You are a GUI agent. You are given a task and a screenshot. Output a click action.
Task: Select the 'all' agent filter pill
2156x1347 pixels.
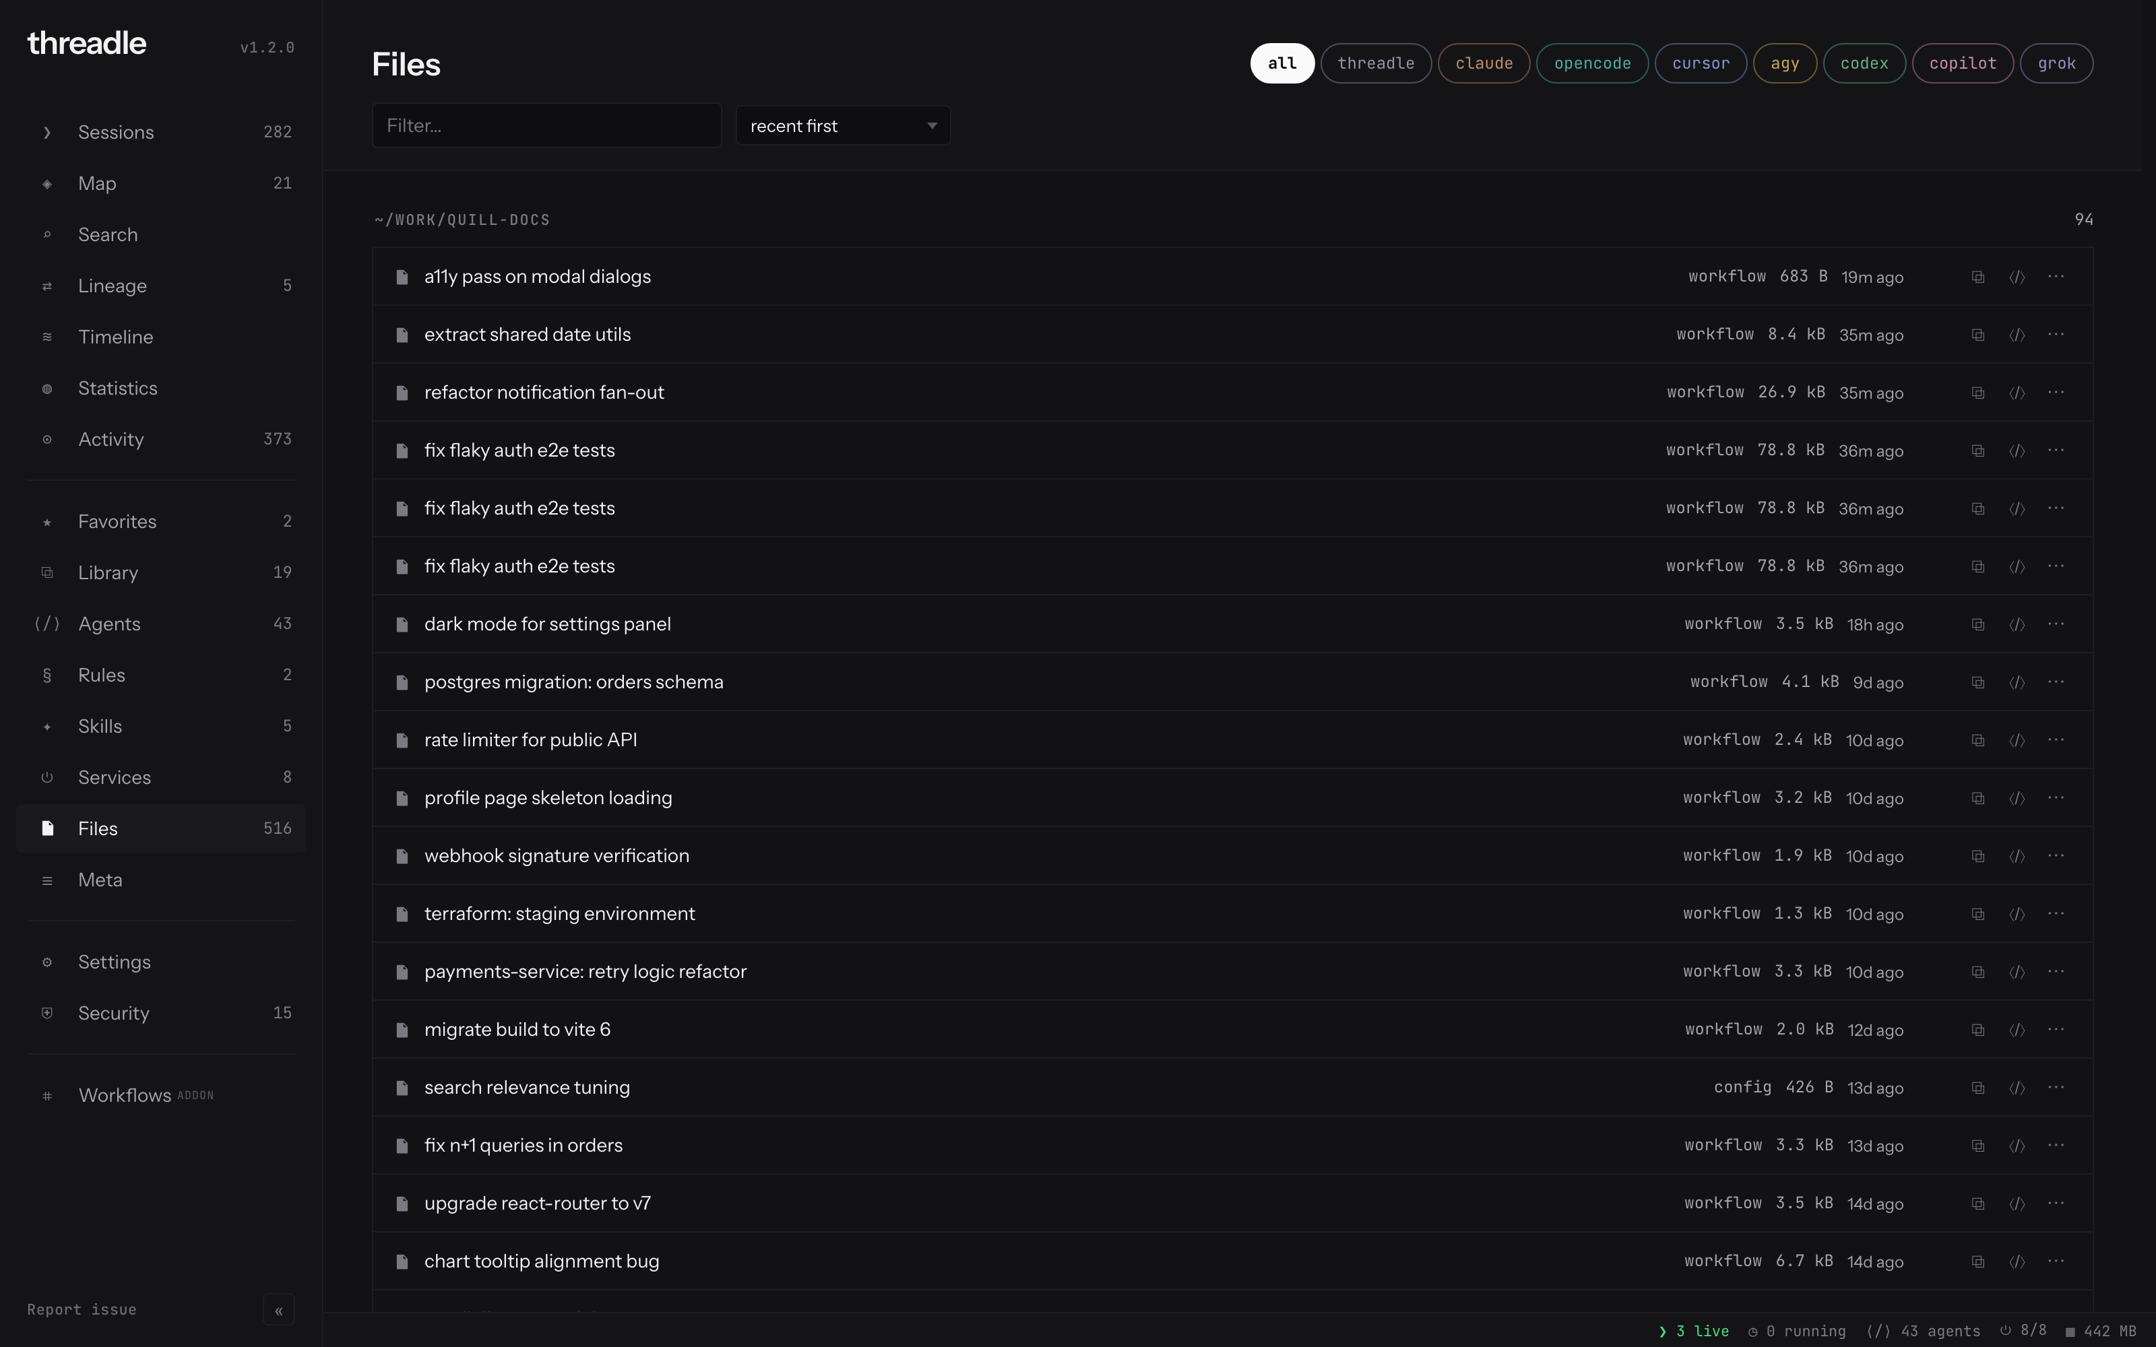point(1282,63)
